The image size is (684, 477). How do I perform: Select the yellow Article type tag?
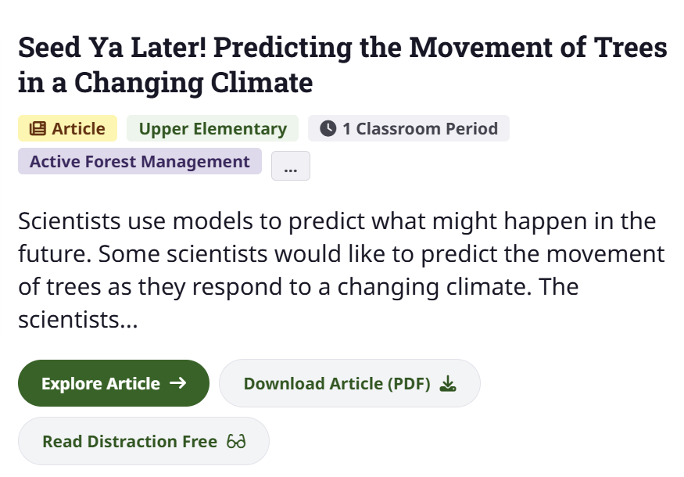point(67,129)
